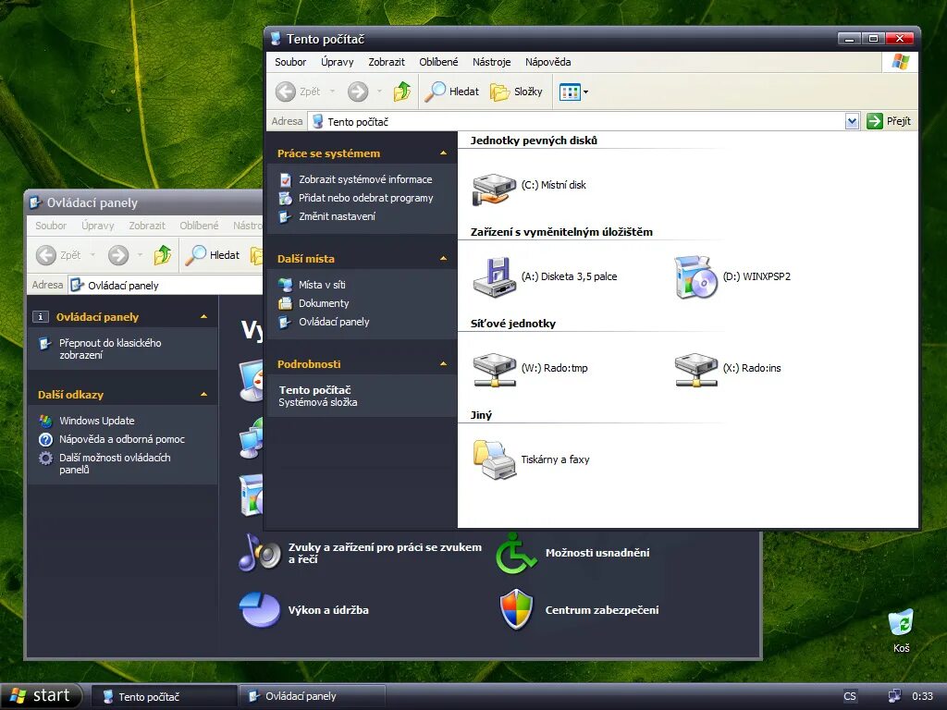
Task: Click the start button
Action: click(42, 696)
